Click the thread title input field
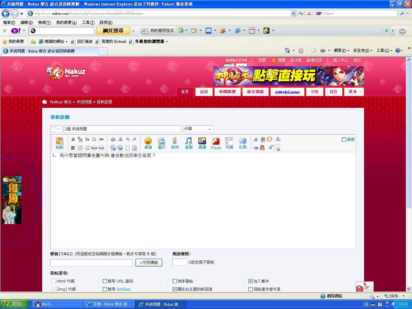412x309 pixels. pos(122,129)
